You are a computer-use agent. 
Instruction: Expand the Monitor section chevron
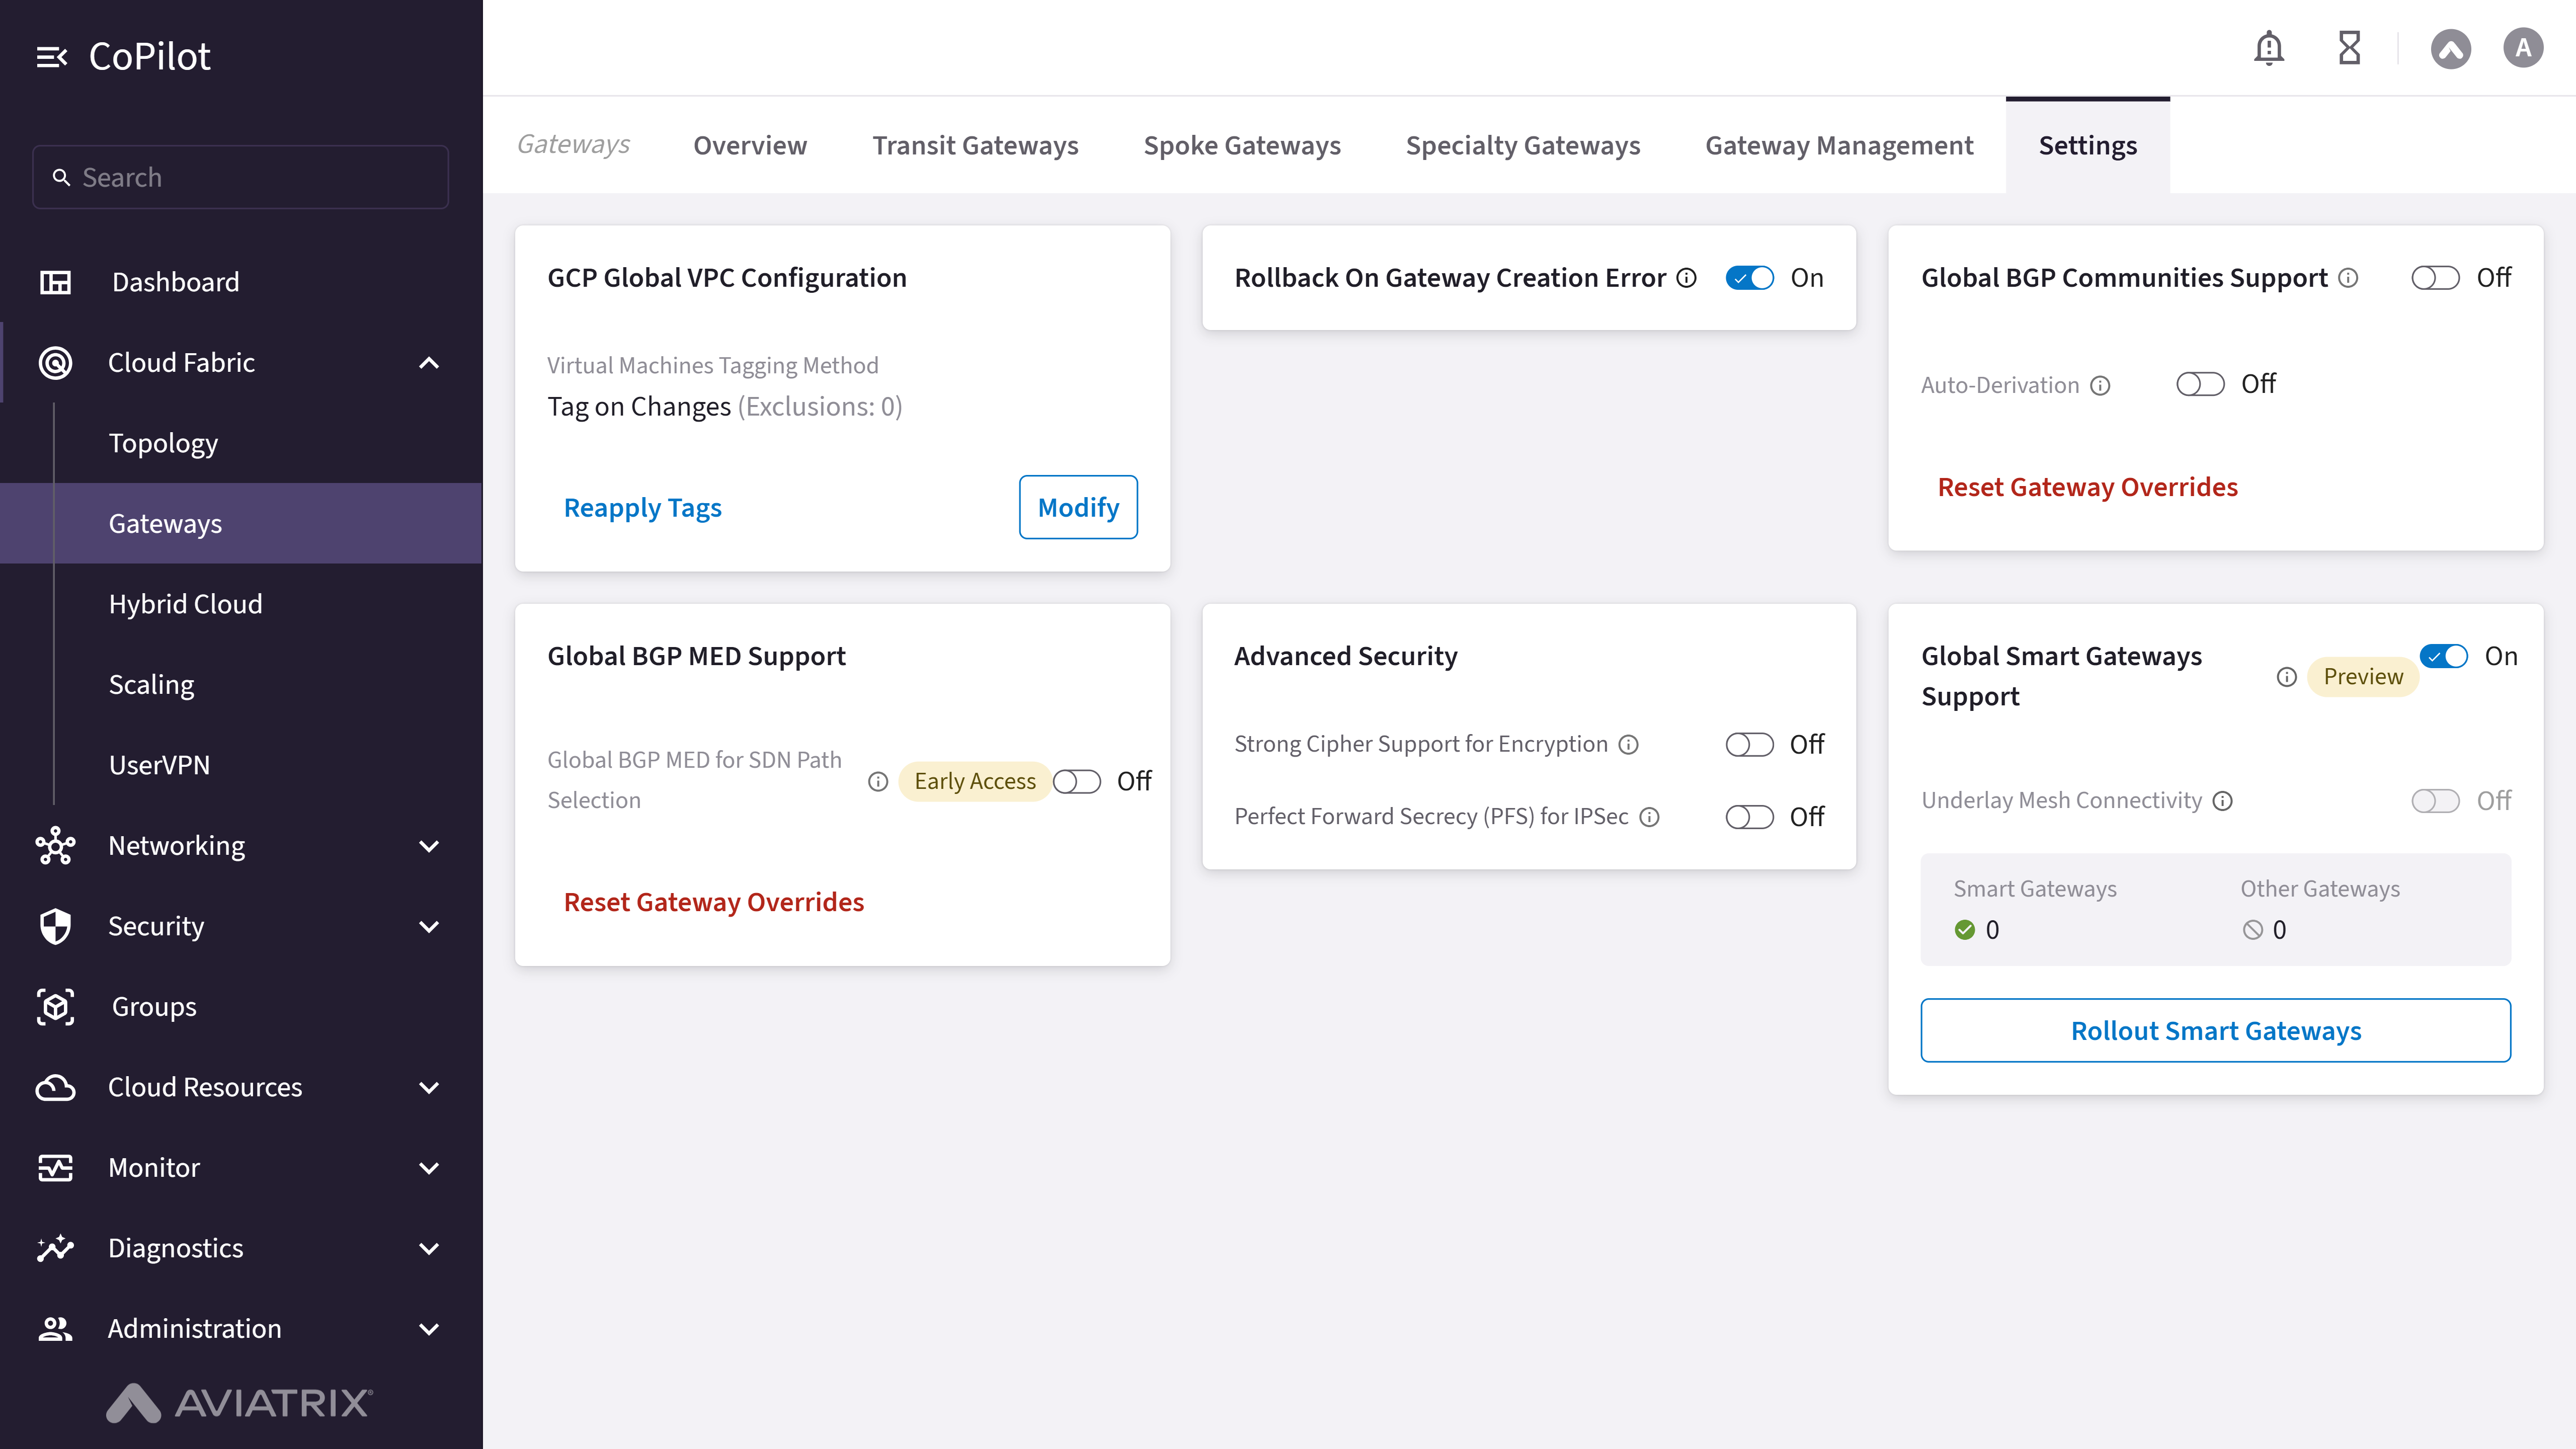pyautogui.click(x=429, y=1168)
